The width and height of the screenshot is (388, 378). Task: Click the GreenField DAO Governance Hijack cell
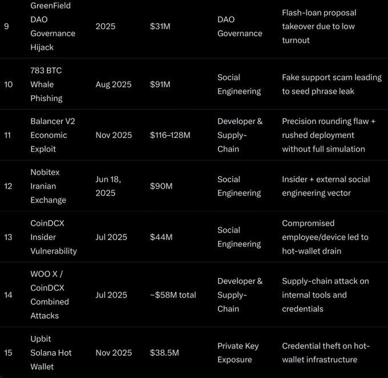coord(52,26)
